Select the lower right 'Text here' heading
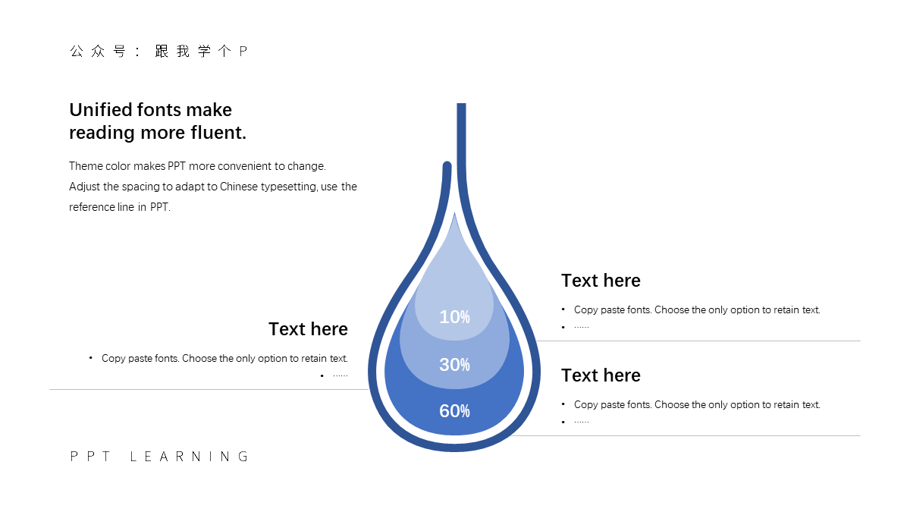The height and width of the screenshot is (512, 910). pyautogui.click(x=601, y=375)
